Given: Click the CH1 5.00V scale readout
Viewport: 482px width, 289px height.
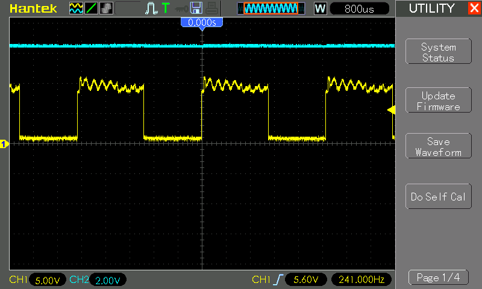Looking at the screenshot, I should (48, 280).
